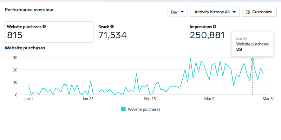This screenshot has height=140, width=281.
Task: Click the Jan 1 x-axis label
Action: (28, 99)
